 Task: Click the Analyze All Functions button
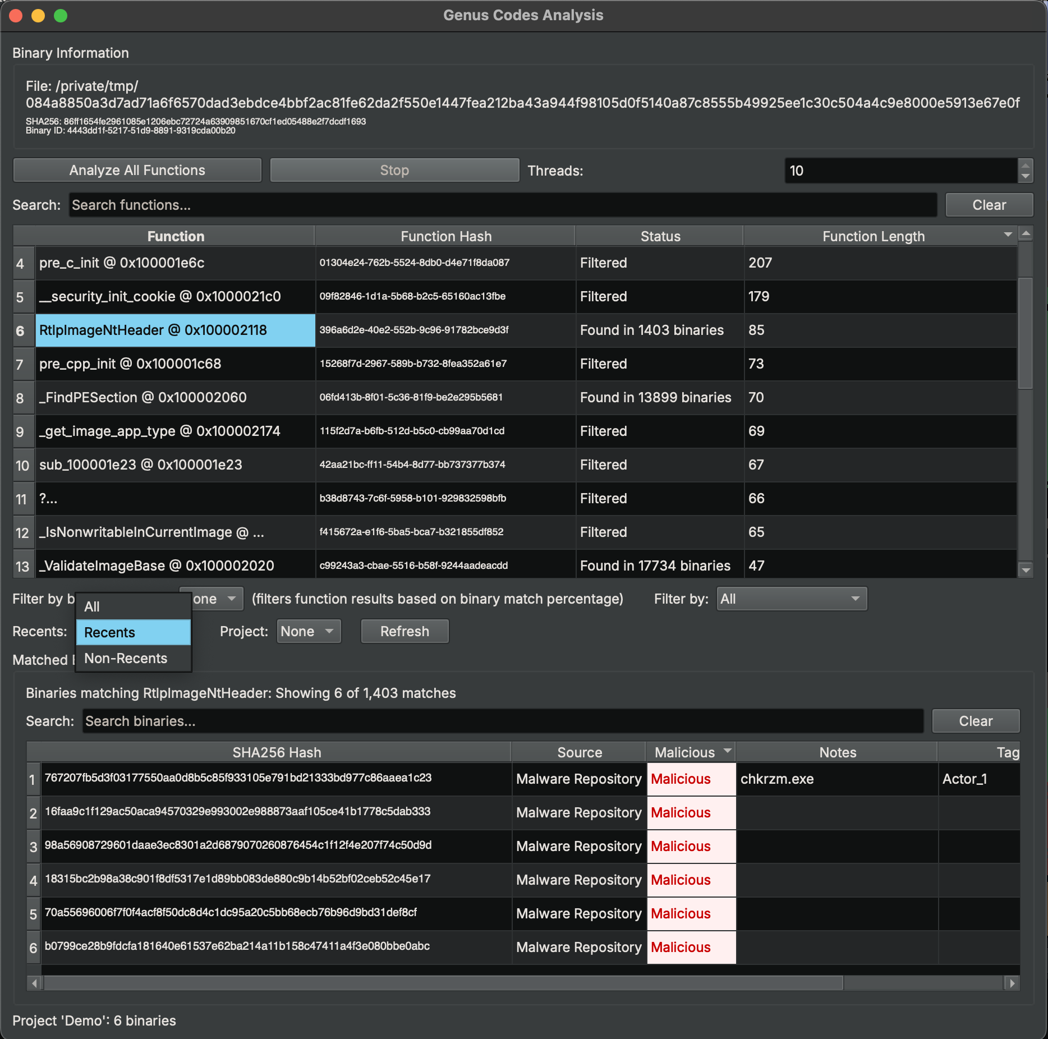point(136,170)
